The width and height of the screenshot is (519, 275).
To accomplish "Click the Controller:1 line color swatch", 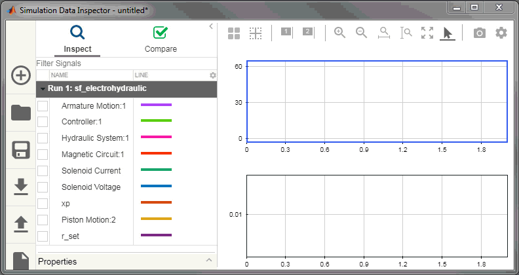I will pos(156,121).
